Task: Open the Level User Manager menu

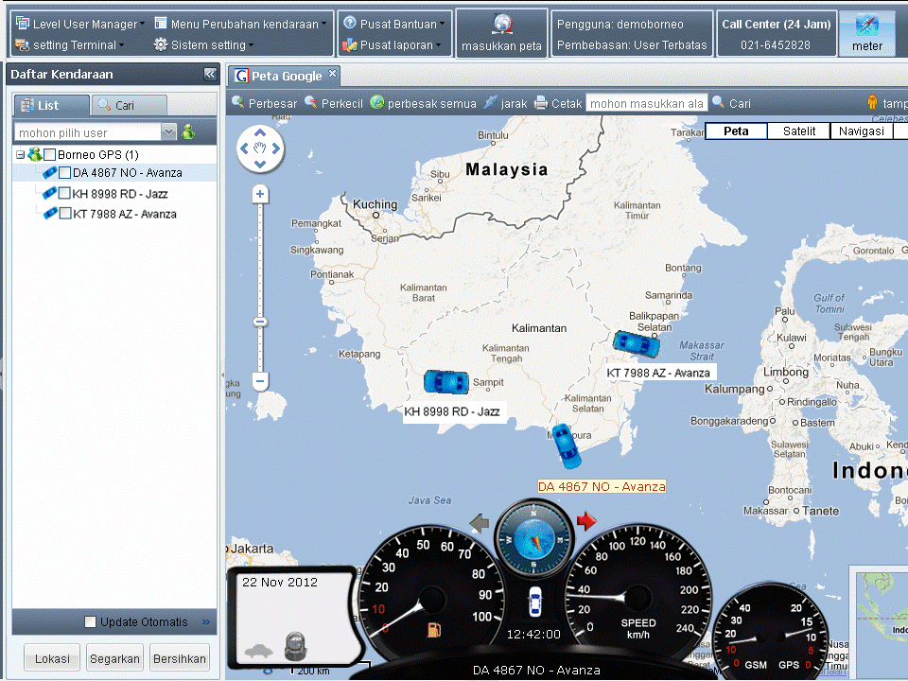Action: point(80,24)
